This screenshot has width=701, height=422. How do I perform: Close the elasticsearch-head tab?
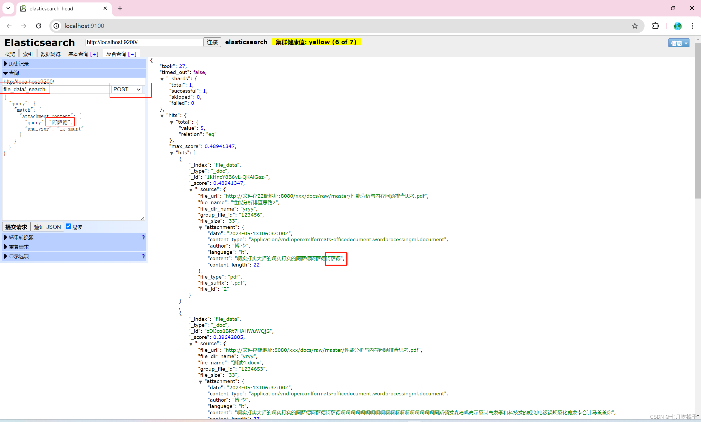105,8
